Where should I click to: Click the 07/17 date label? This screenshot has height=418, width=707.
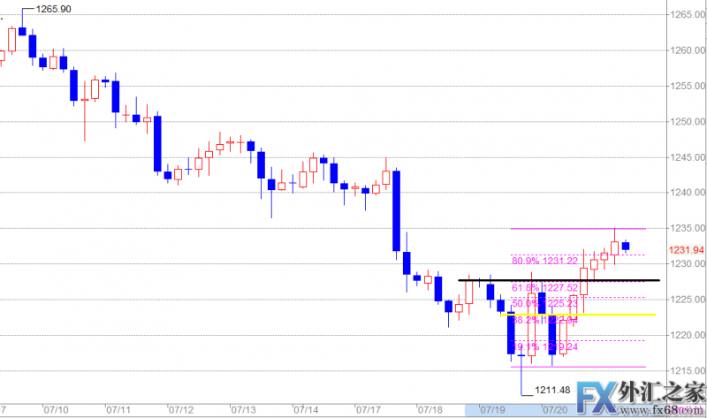tap(369, 410)
